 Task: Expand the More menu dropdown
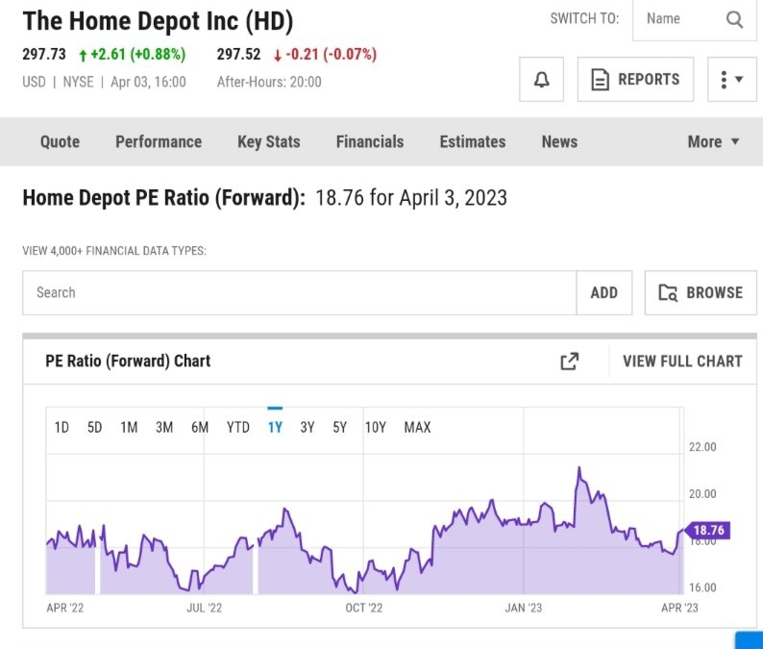point(713,141)
